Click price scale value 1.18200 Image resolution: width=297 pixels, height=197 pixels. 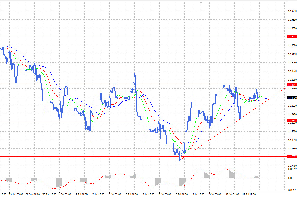pos(292,132)
